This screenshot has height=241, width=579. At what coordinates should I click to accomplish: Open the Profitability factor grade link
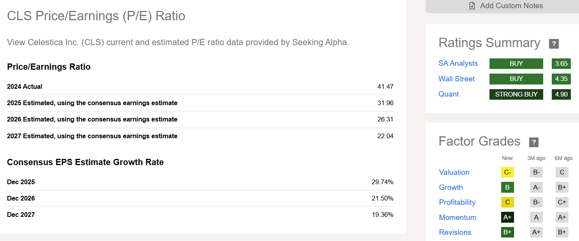pos(457,202)
